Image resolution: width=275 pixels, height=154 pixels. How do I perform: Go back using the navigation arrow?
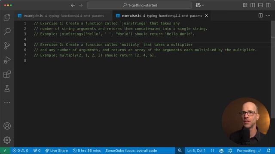coord(73,5)
